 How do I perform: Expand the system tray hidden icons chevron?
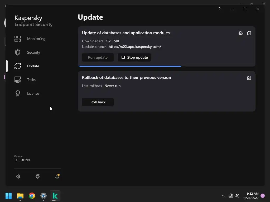pyautogui.click(x=223, y=196)
